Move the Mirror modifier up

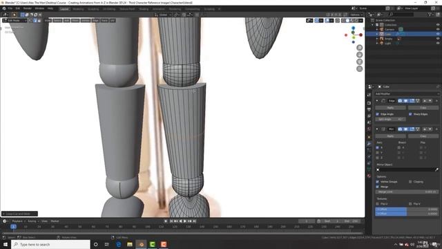(425, 129)
